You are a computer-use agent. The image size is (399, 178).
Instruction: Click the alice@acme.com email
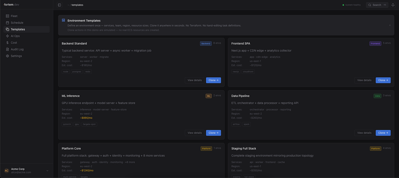point(21,172)
